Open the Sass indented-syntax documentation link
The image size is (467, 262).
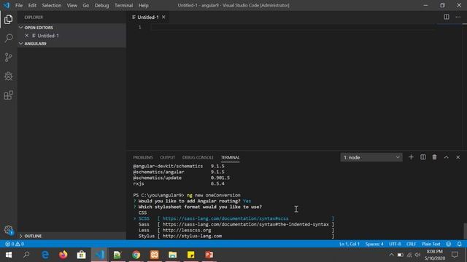click(x=245, y=224)
